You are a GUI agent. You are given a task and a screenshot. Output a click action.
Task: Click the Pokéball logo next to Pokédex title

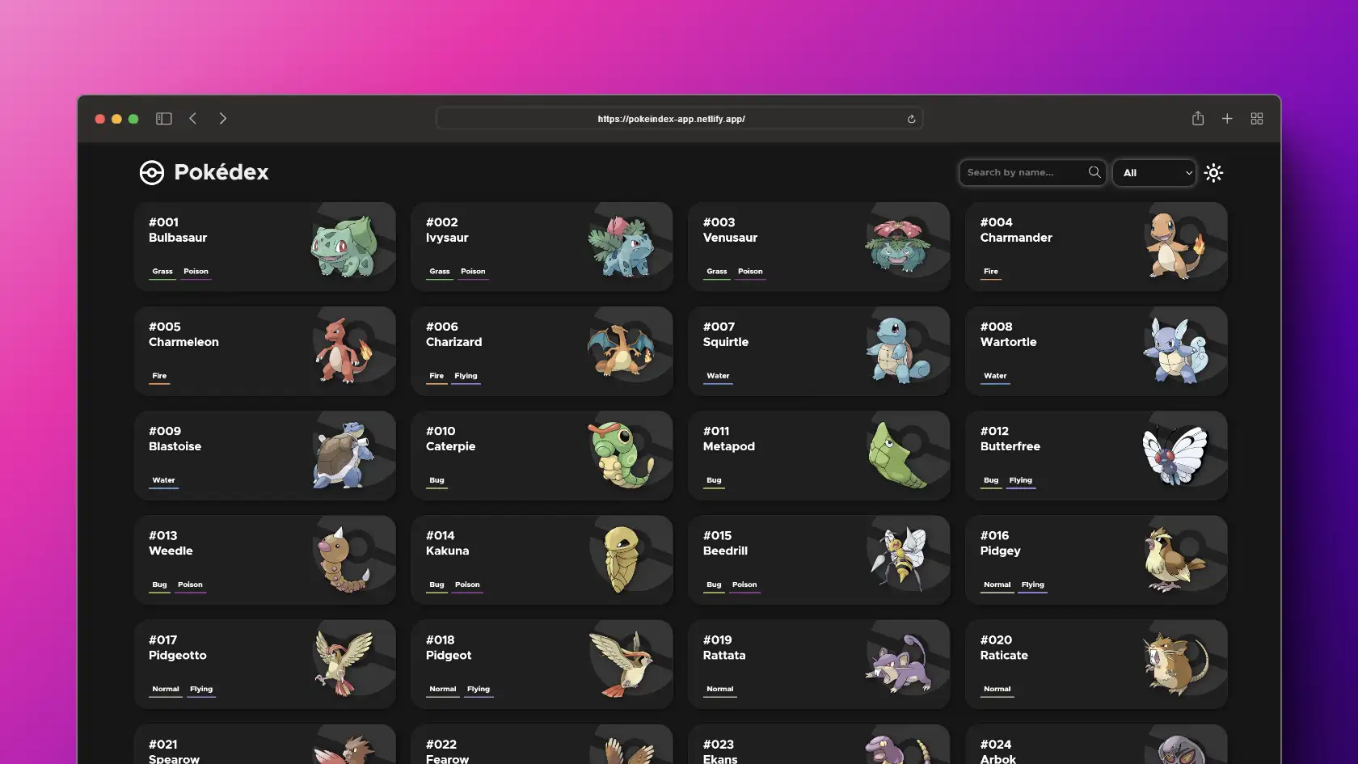point(152,172)
